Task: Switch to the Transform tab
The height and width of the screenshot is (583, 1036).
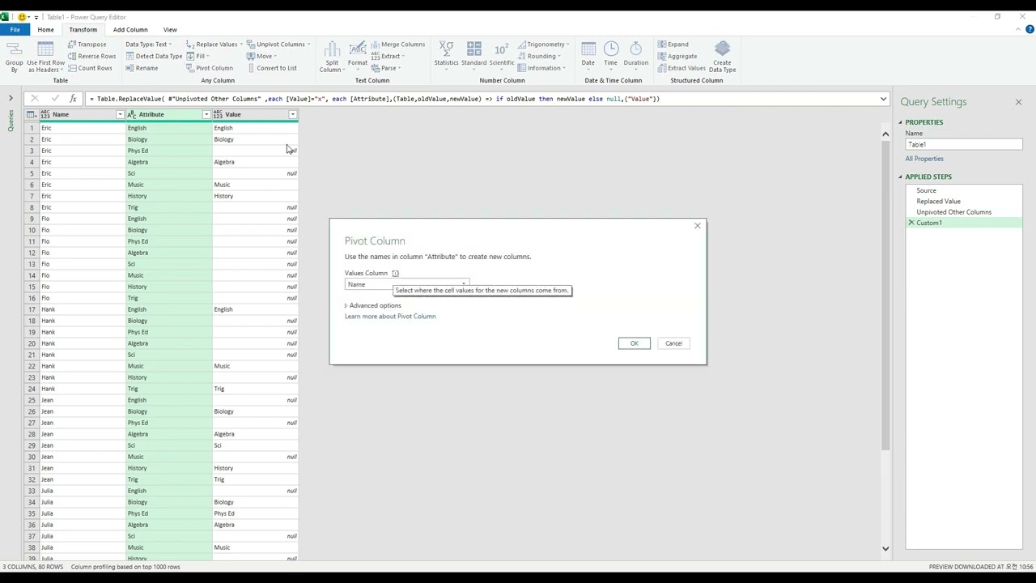Action: [83, 29]
